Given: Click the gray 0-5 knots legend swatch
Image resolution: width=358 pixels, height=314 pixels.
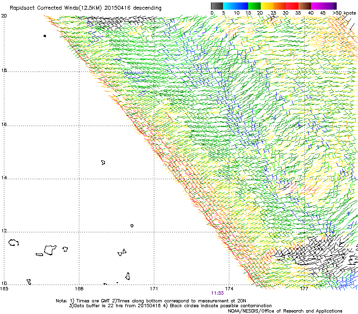Looking at the screenshot, I should (217, 6).
